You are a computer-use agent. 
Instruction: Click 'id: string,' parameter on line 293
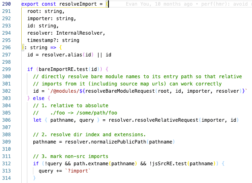[43, 26]
